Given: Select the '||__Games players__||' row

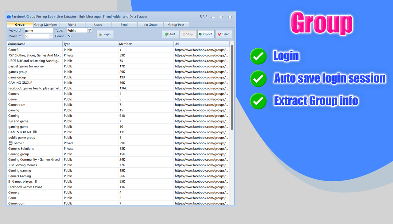Looking at the screenshot, I should point(118,181).
